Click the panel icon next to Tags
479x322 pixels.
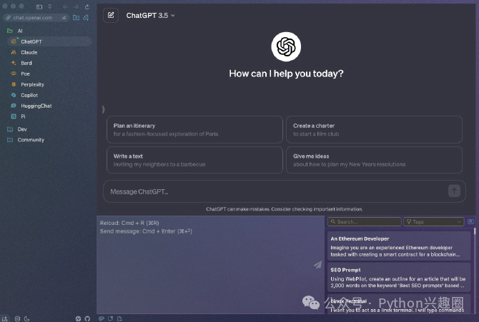[470, 221]
